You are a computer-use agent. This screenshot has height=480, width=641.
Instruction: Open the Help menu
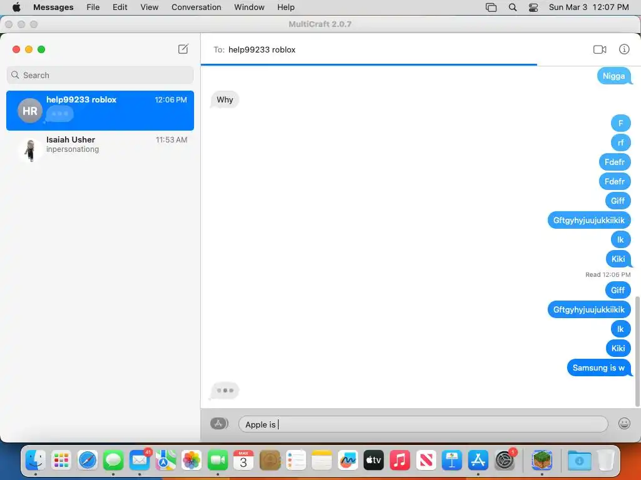(285, 7)
